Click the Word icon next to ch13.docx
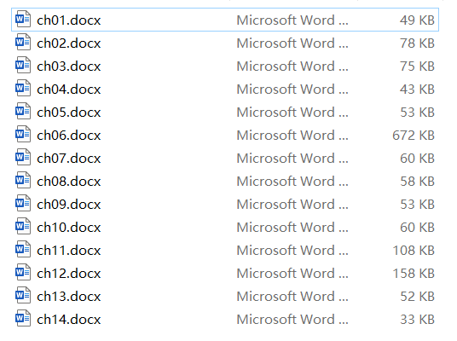The image size is (457, 341). tap(23, 296)
